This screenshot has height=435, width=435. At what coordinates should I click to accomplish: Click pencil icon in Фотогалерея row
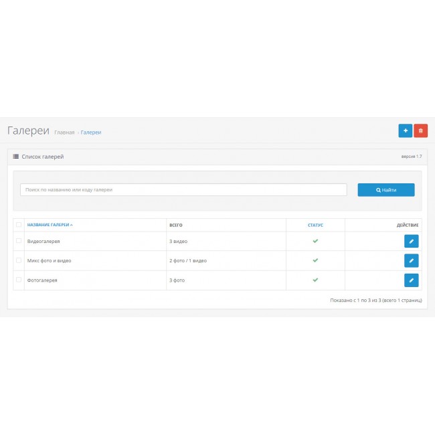[411, 280]
